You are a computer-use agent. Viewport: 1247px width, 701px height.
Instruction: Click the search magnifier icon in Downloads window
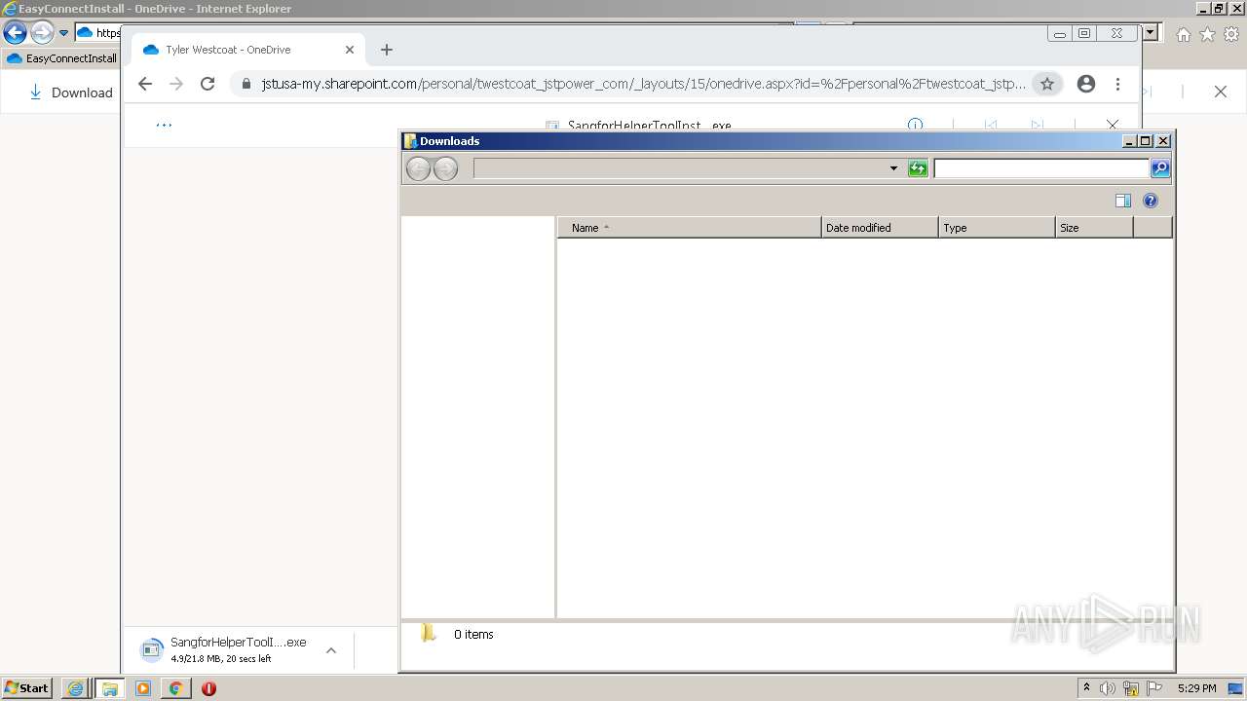click(1160, 168)
